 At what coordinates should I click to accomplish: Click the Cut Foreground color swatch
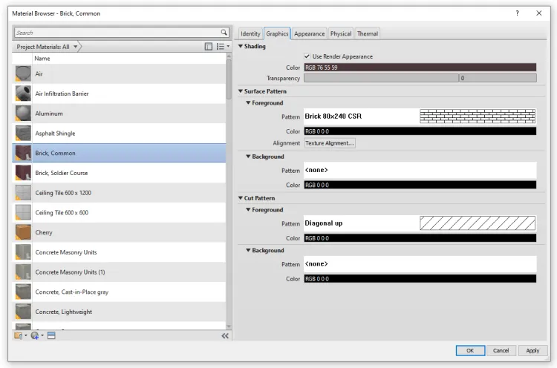(x=420, y=238)
